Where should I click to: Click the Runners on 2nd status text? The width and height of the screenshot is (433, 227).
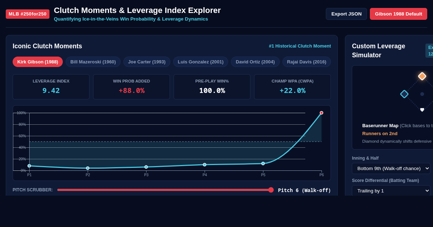click(380, 133)
